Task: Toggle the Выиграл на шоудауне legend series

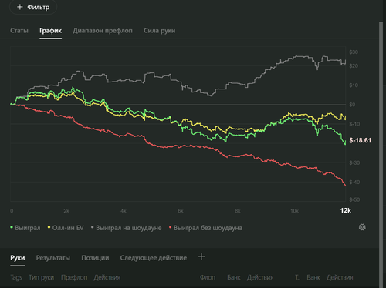Action: [126, 228]
